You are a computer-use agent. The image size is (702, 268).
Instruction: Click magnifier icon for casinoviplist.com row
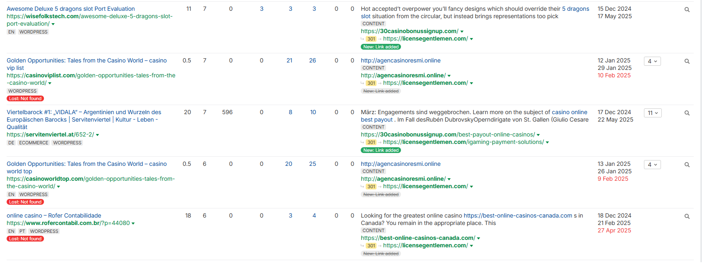click(x=687, y=61)
